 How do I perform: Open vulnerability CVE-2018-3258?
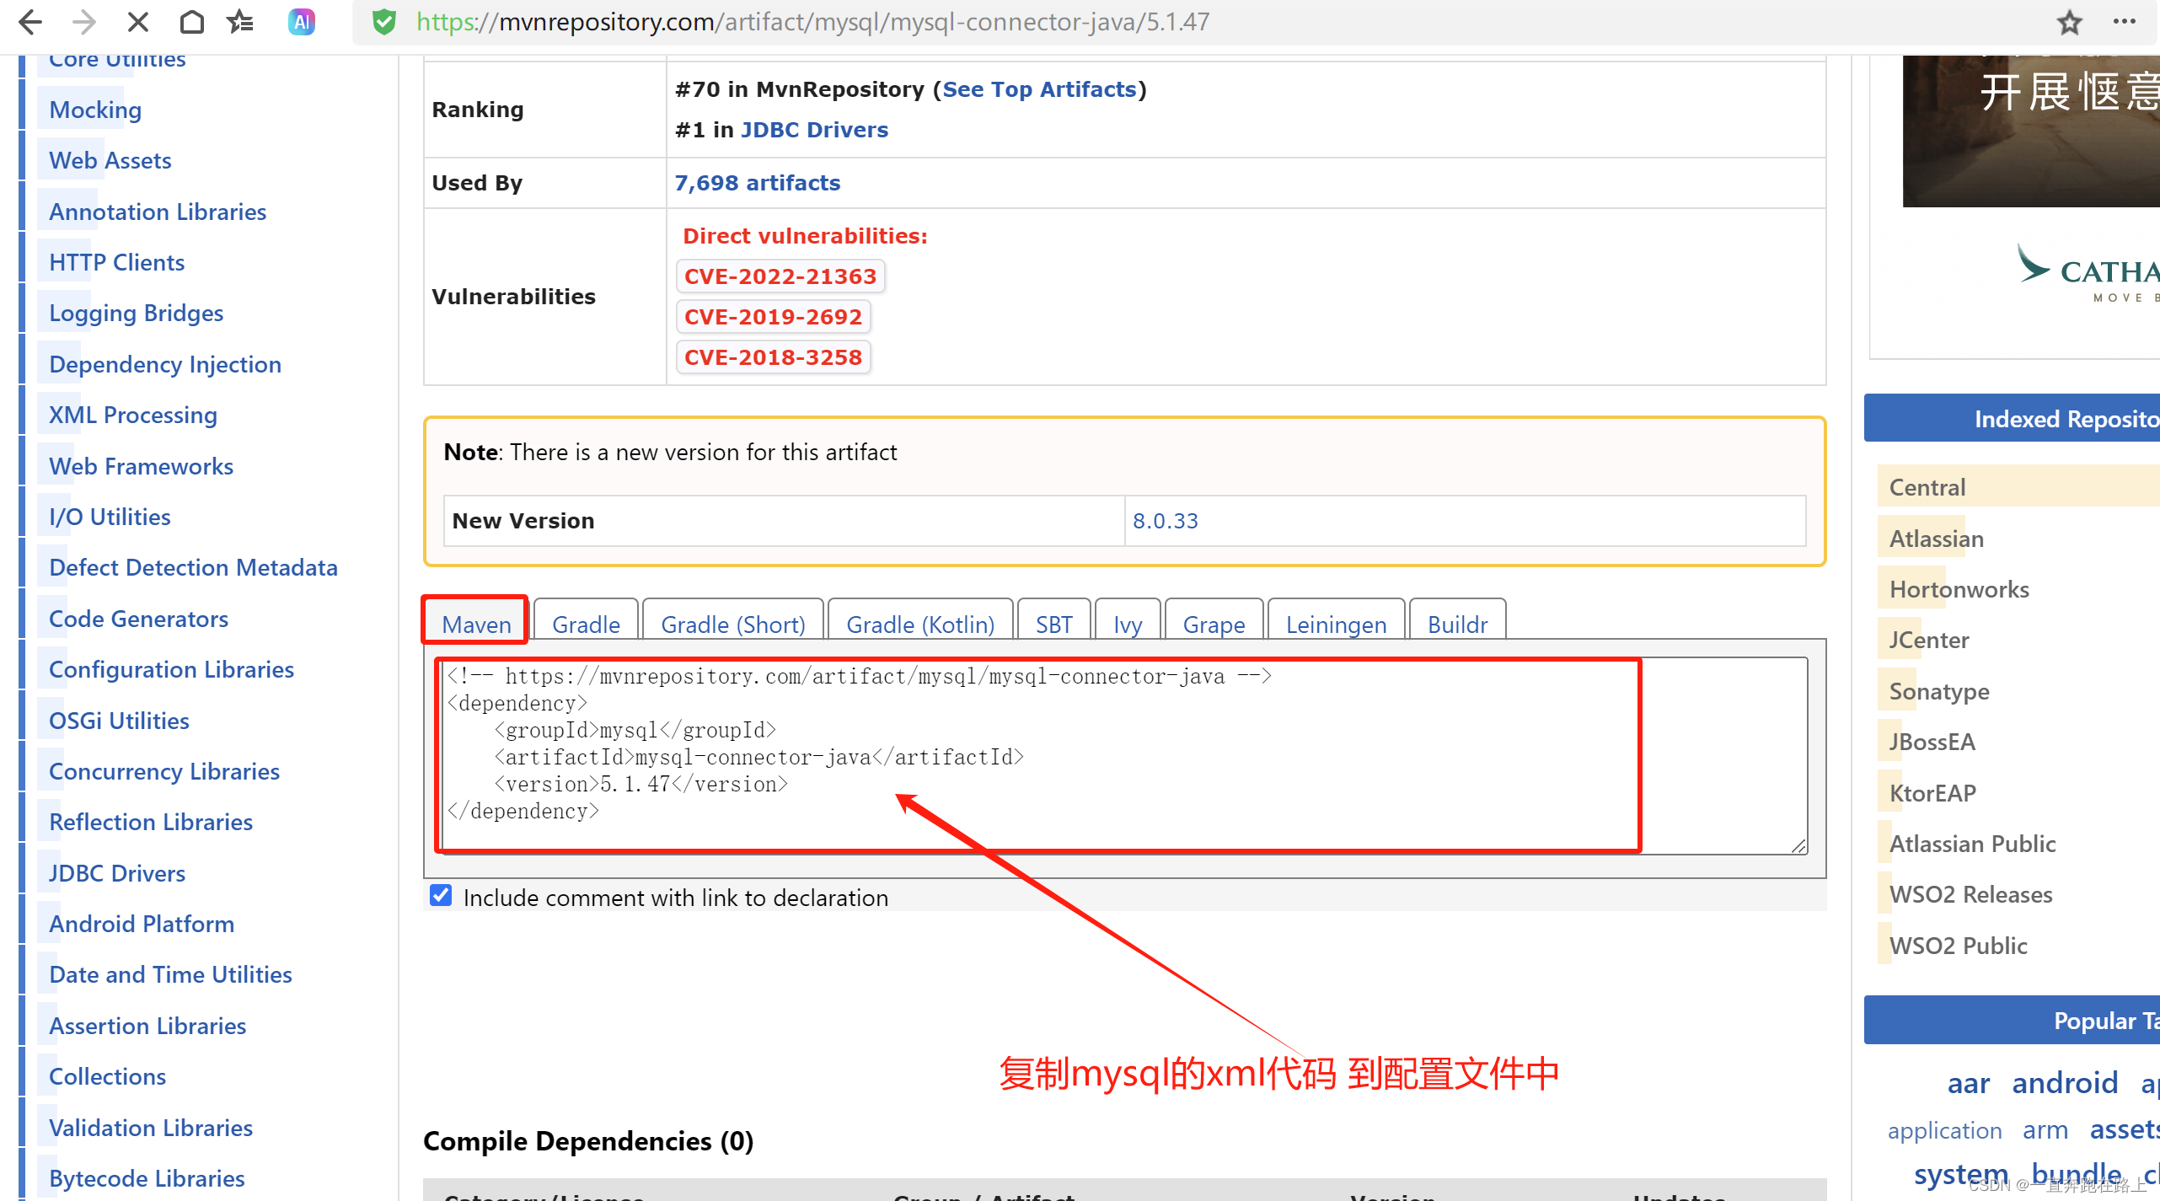(x=773, y=357)
